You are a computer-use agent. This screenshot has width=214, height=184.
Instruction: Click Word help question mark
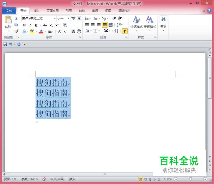click(209, 11)
